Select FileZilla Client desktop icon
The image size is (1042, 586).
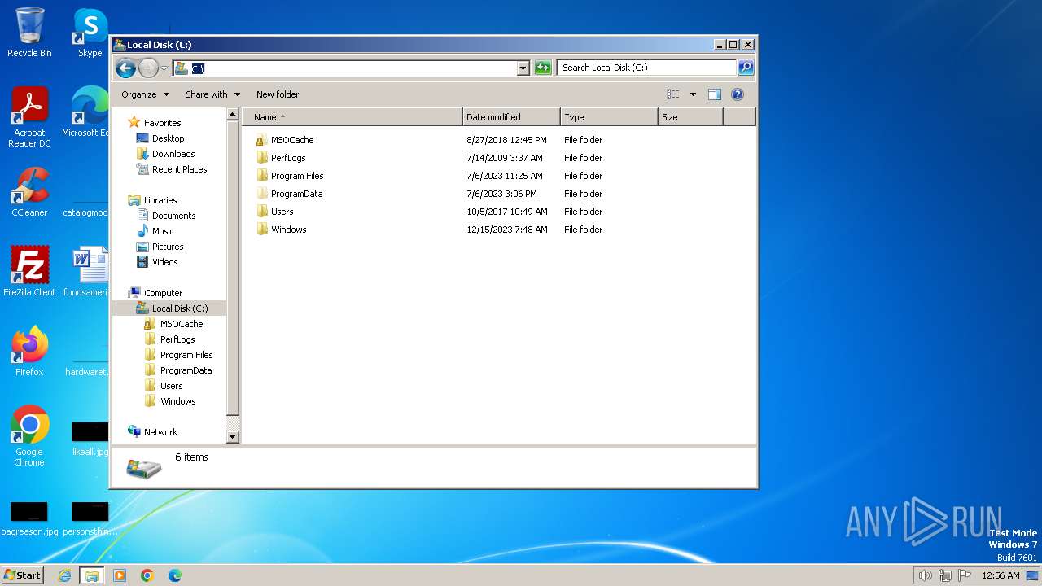tap(29, 272)
